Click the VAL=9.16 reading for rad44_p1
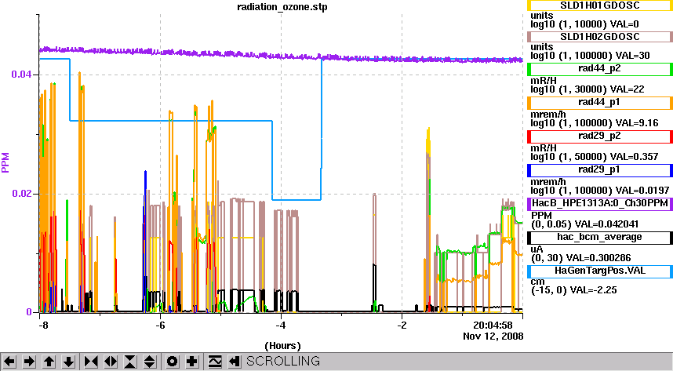Viewport: 673px width, 371px height. 636,123
